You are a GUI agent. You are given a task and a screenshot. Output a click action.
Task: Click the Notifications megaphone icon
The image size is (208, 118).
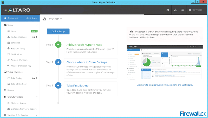tap(9, 54)
